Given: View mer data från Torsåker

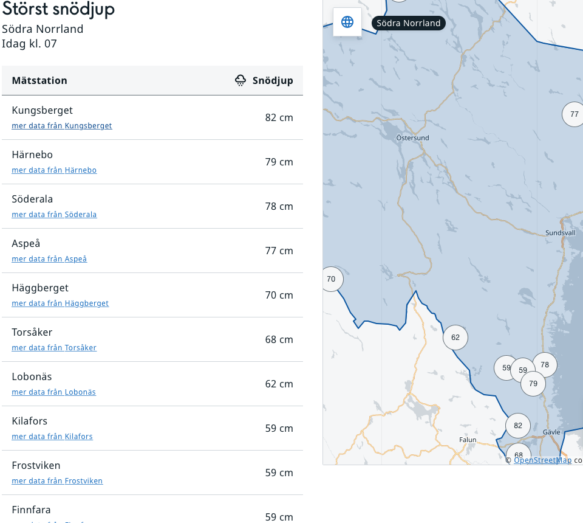Looking at the screenshot, I should click(x=54, y=348).
